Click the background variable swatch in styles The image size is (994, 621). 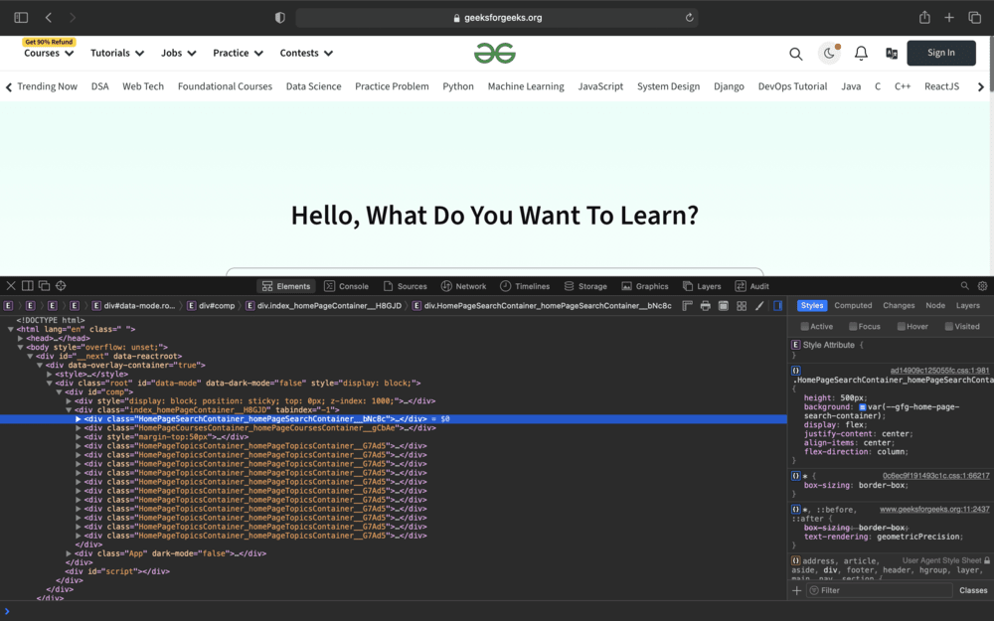[x=863, y=407]
